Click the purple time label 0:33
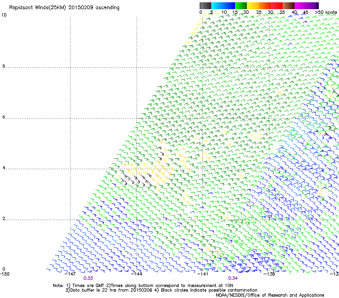This screenshot has height=298, width=339. 88,278
